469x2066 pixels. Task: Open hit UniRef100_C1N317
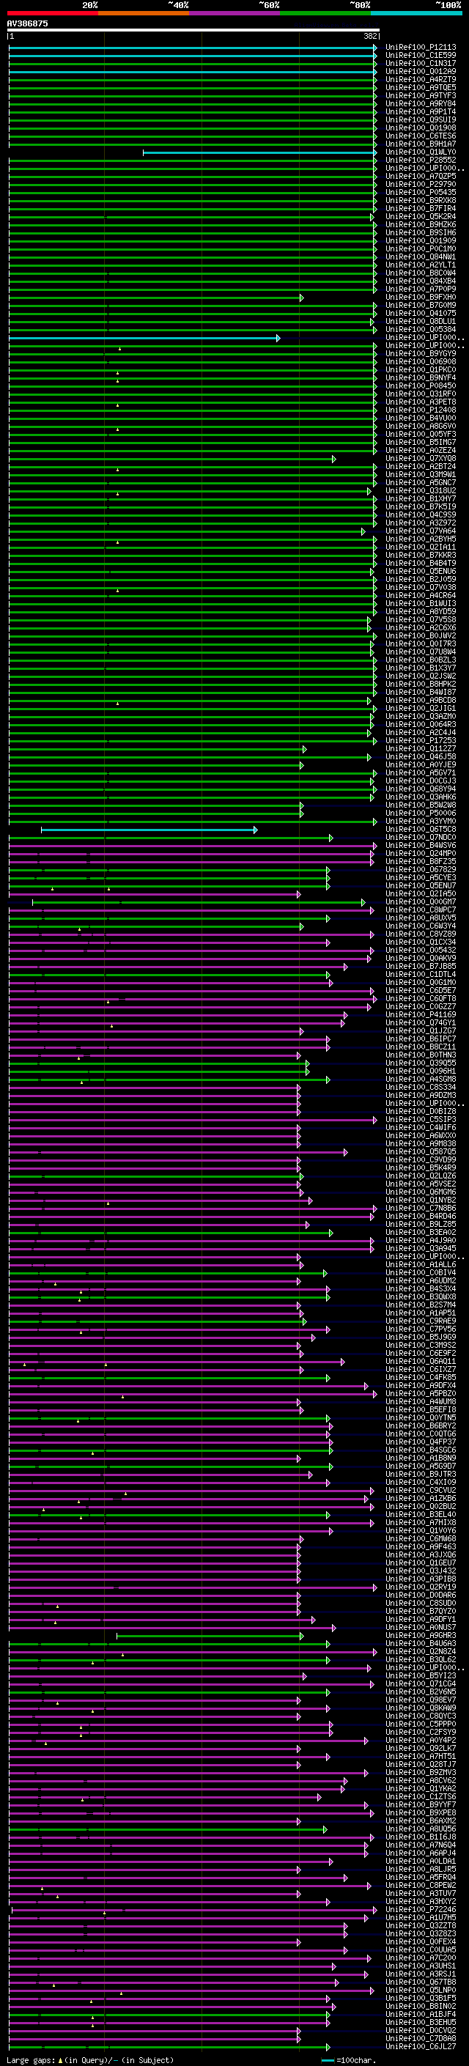pyautogui.click(x=421, y=63)
